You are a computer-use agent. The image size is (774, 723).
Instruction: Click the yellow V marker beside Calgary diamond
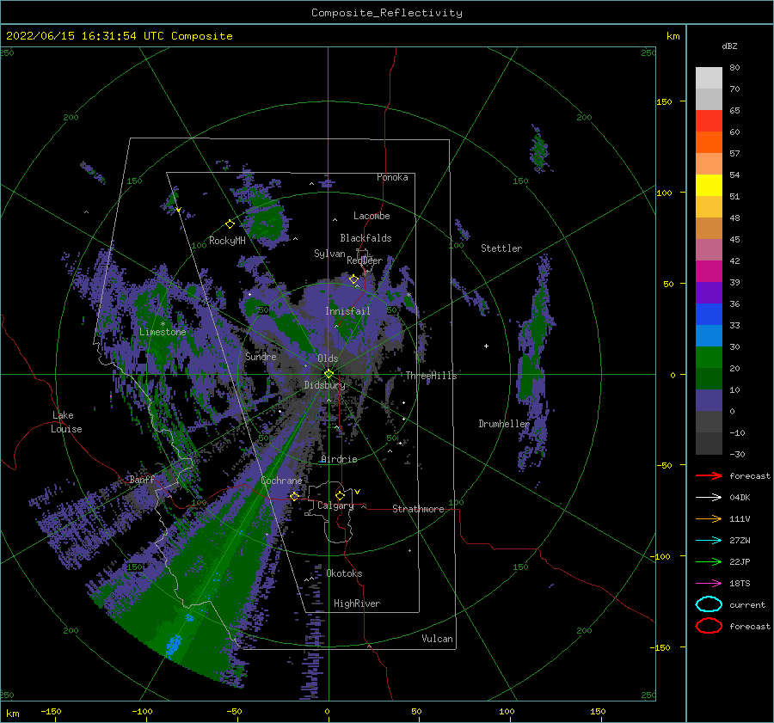tap(357, 492)
